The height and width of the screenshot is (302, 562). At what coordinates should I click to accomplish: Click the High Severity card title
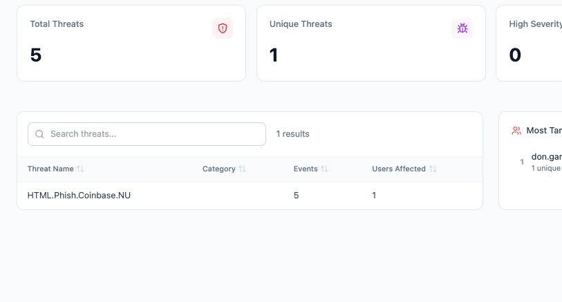coord(536,24)
